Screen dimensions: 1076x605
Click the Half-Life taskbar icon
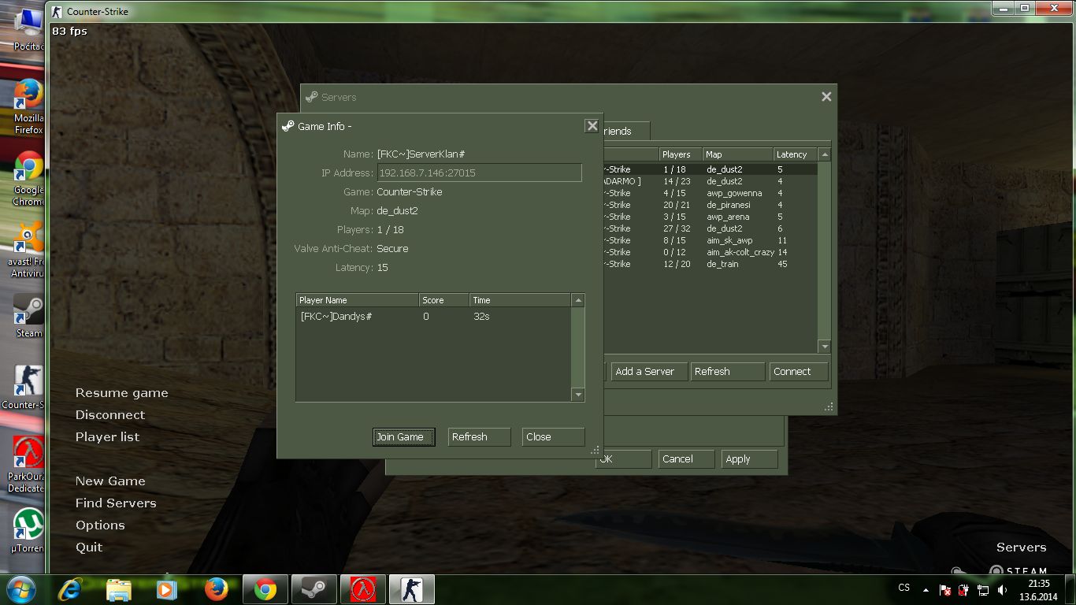tap(362, 589)
